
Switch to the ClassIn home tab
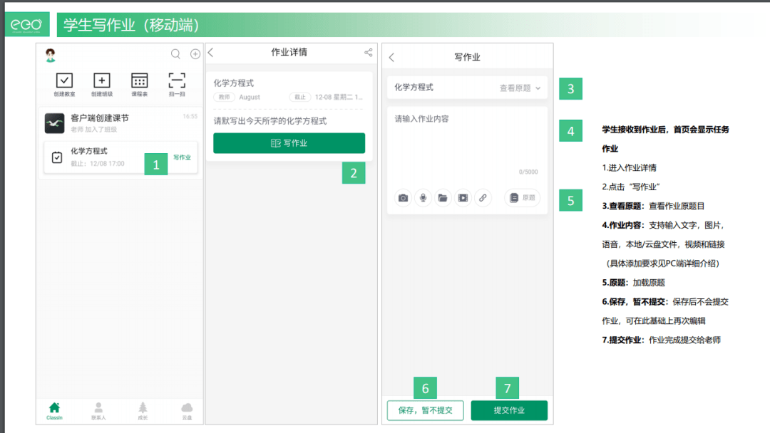coord(54,411)
